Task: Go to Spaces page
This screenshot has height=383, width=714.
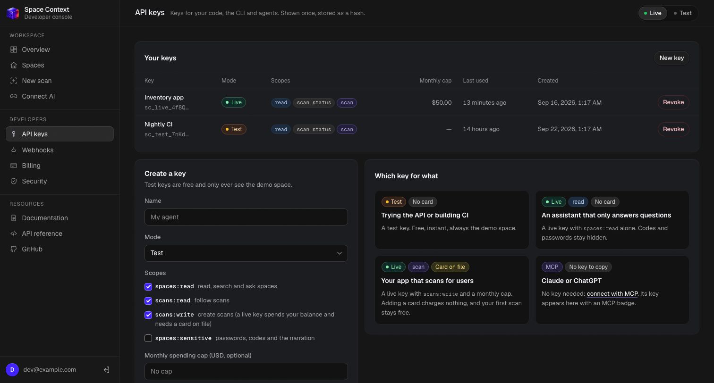Action: [59, 65]
